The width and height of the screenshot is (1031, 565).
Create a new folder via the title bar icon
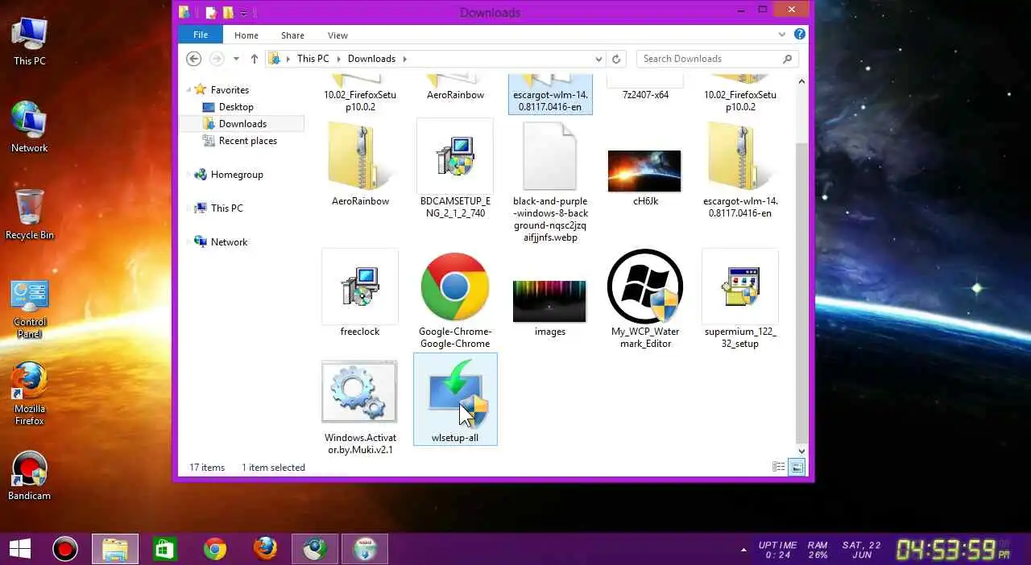point(228,12)
